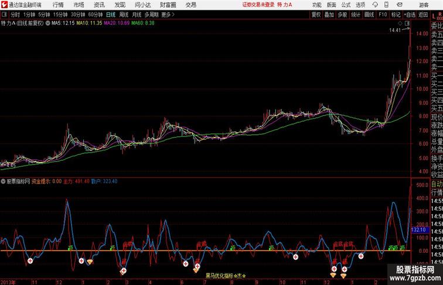The image size is (443, 285).
Task: Click the 特力A (日线 前复权) chart title
Action: point(22,23)
